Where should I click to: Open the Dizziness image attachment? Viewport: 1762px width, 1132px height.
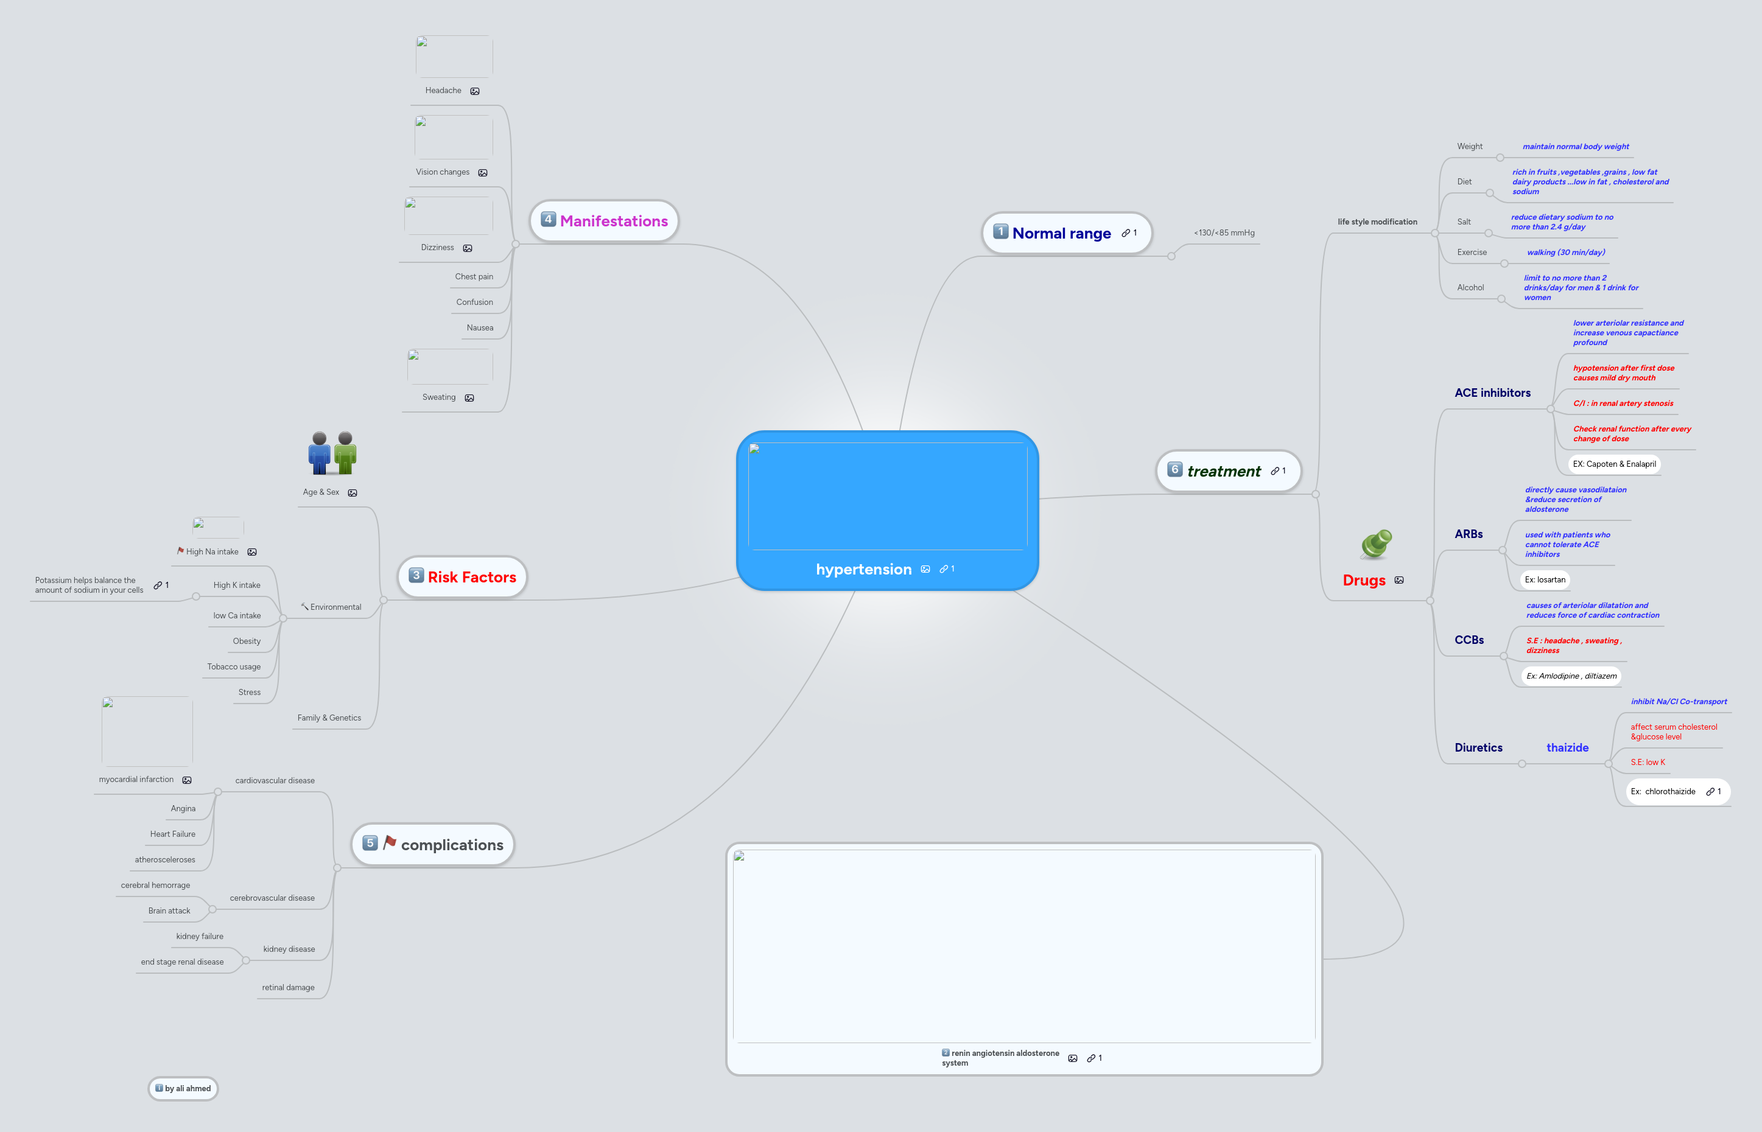tap(468, 248)
